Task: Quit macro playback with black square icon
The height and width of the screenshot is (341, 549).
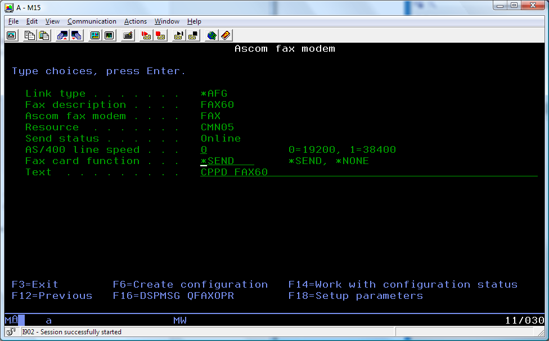Action: click(x=193, y=35)
